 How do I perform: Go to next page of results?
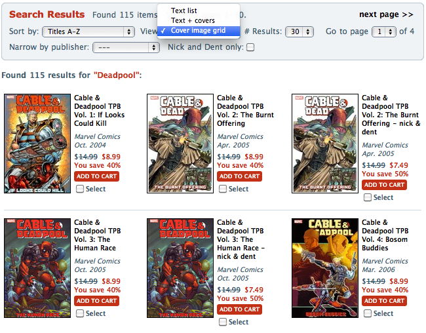point(386,14)
